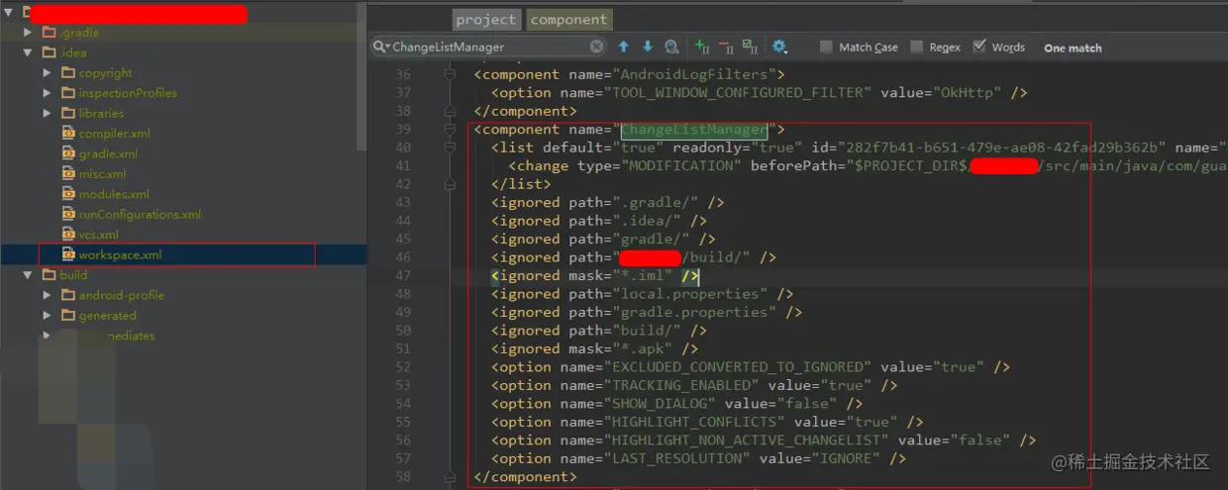Click into the ChangeListManager search field
This screenshot has width=1228, height=490.
[489, 47]
